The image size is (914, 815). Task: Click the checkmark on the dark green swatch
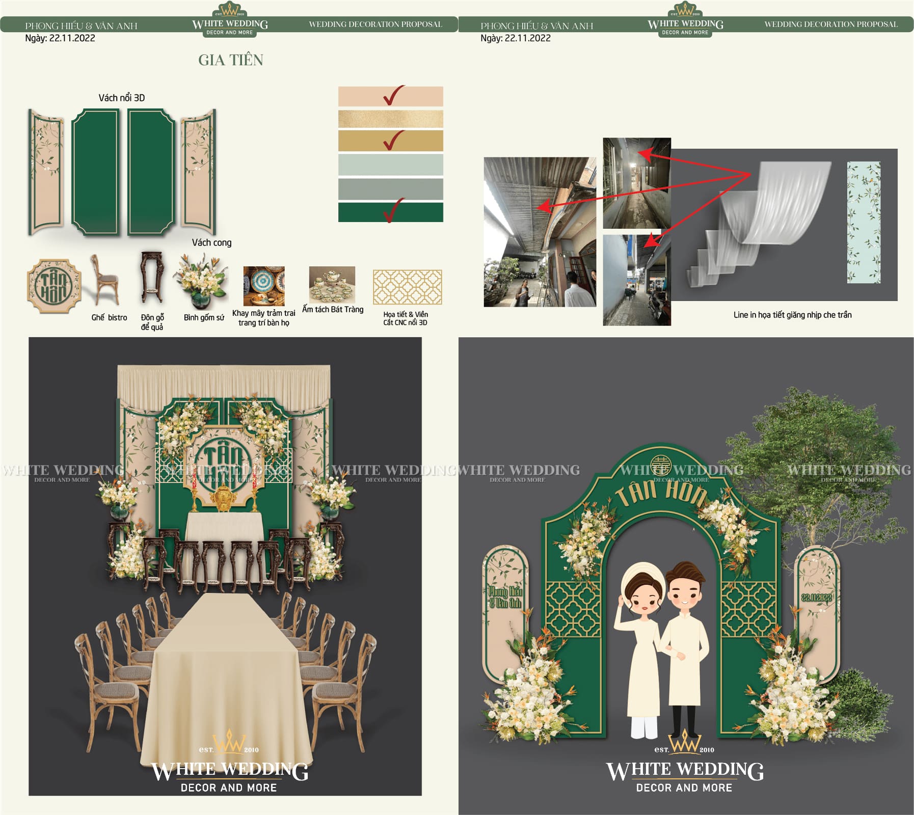(x=393, y=211)
